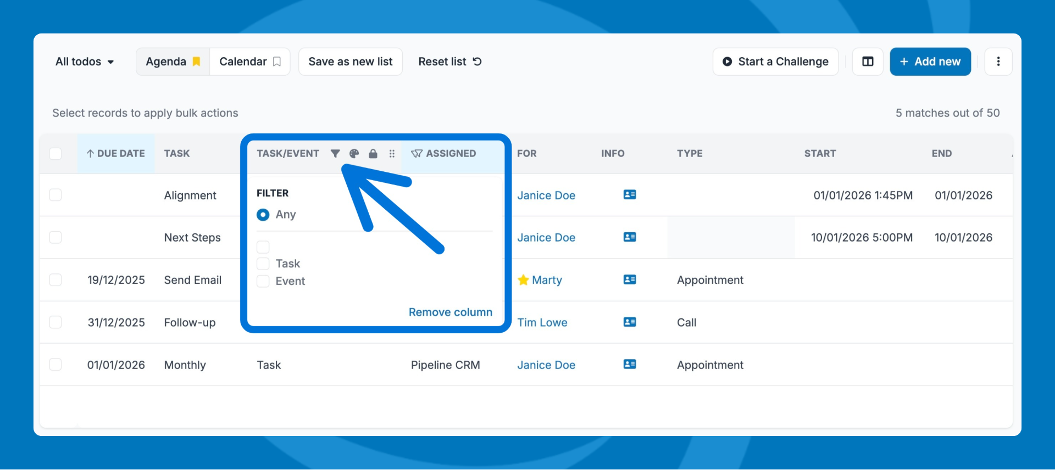Image resolution: width=1055 pixels, height=470 pixels.
Task: Click the Add new button
Action: [930, 61]
